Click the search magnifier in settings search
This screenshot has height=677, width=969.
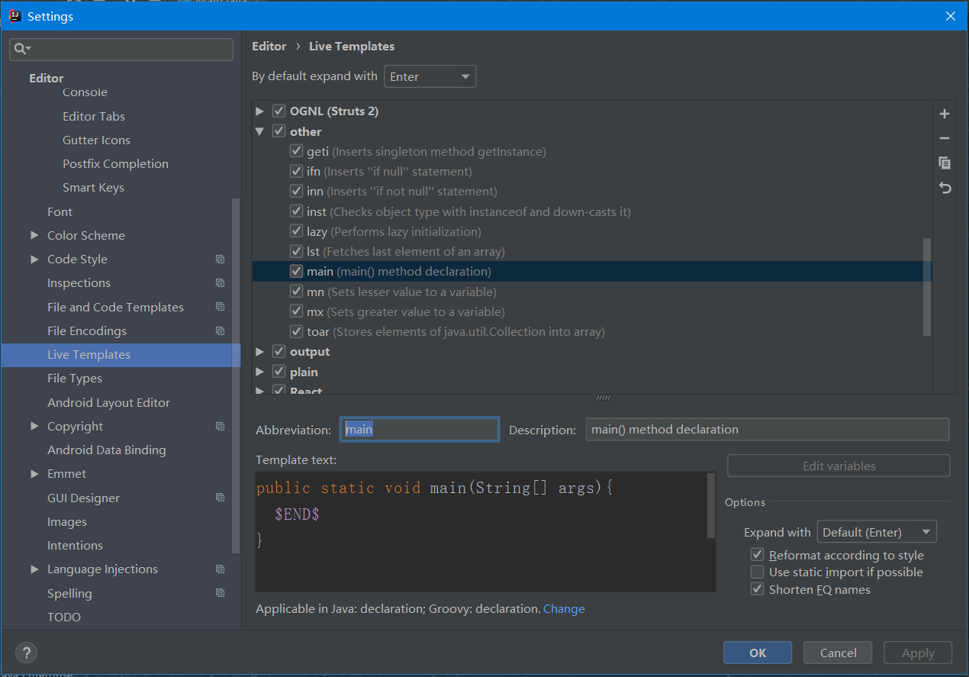pyautogui.click(x=22, y=49)
